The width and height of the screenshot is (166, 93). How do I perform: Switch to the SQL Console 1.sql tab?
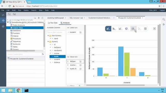point(76,18)
